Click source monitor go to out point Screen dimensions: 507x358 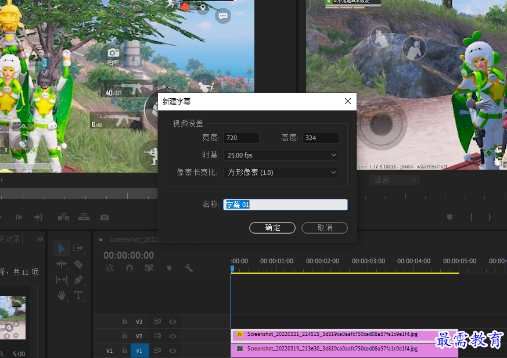[x=38, y=217]
